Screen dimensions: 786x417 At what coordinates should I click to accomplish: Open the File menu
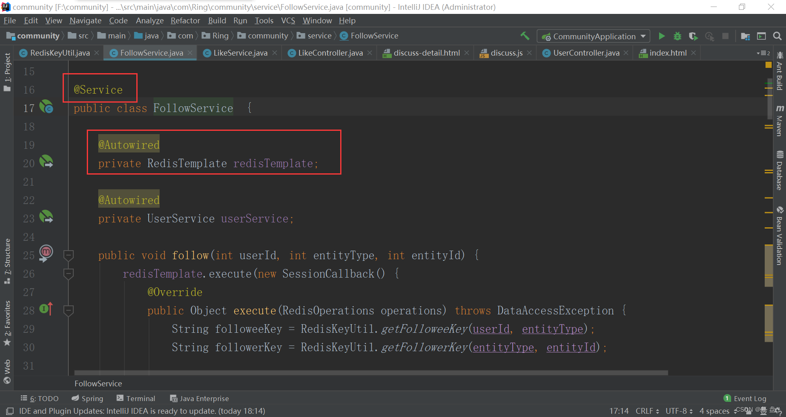point(9,20)
